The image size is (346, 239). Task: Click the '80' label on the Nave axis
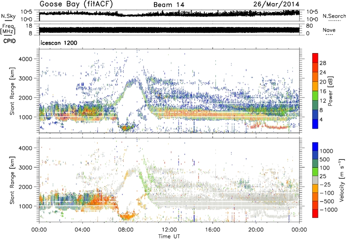click(309, 26)
